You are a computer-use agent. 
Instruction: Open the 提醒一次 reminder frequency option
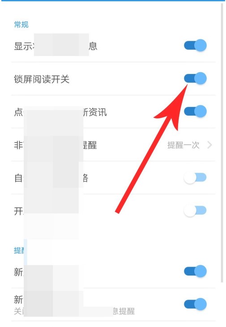click(x=183, y=145)
